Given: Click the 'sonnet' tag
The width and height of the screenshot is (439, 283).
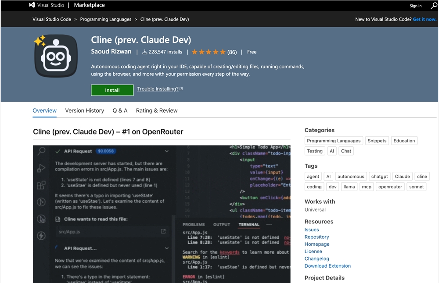Looking at the screenshot, I should pyautogui.click(x=417, y=187).
